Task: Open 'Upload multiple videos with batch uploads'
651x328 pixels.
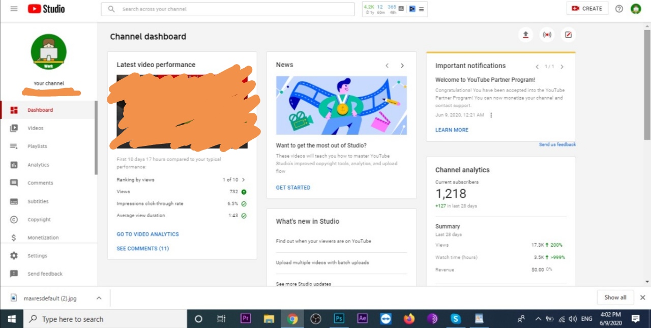Action: coord(322,263)
